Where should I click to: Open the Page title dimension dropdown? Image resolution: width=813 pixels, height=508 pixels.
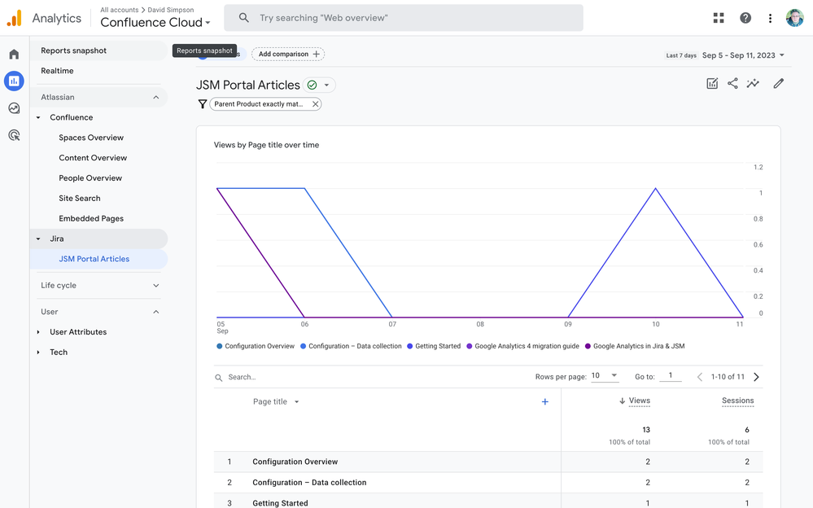coord(296,401)
